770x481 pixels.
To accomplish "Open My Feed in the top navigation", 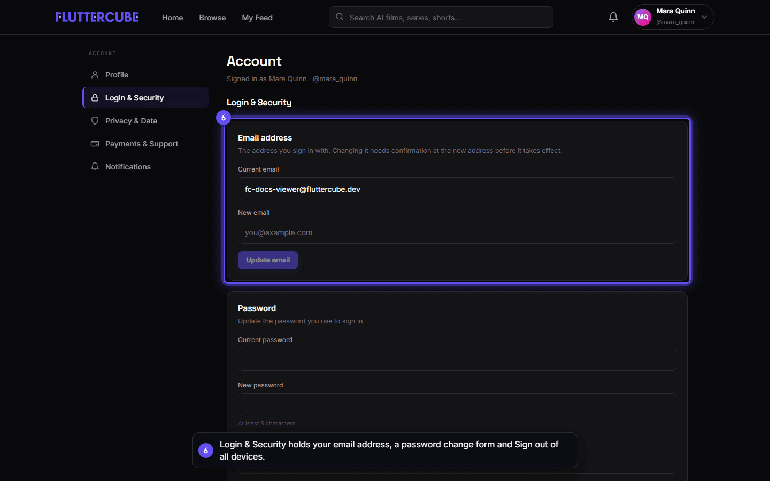I will 257,18.
